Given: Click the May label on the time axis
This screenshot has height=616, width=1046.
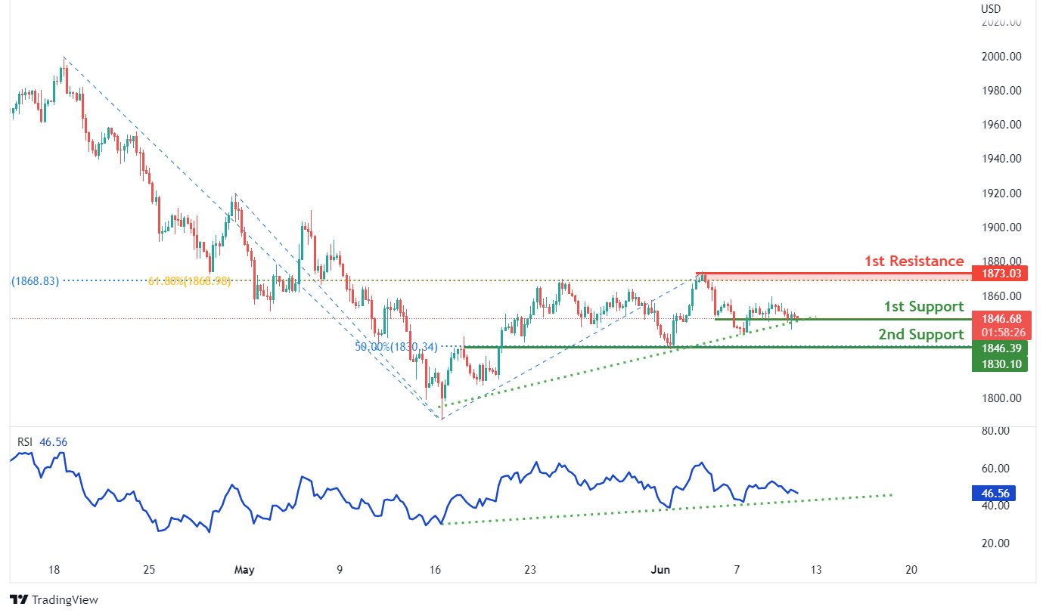Looking at the screenshot, I should 245,570.
